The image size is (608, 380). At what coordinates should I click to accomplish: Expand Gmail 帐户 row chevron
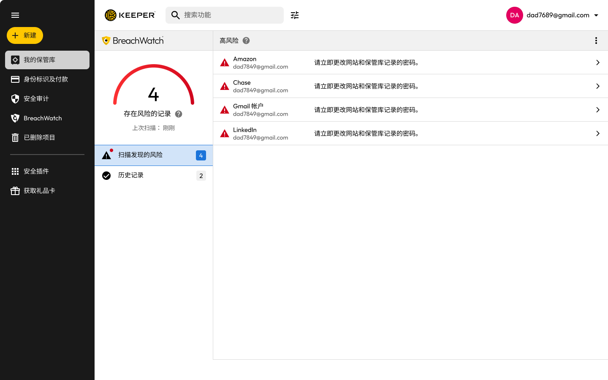[598, 110]
